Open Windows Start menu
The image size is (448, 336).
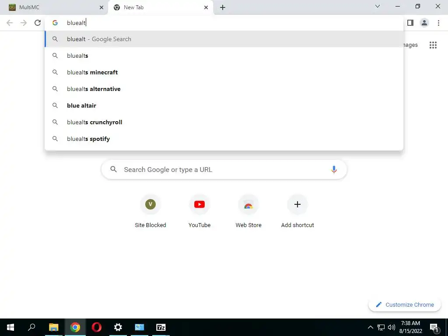click(10, 327)
